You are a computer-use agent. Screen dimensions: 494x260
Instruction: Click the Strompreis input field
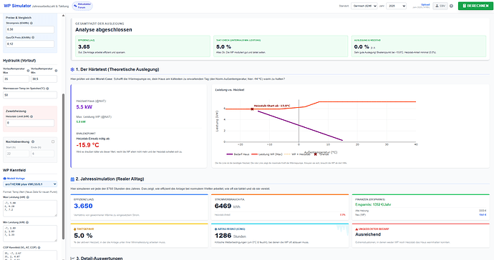(x=30, y=29)
